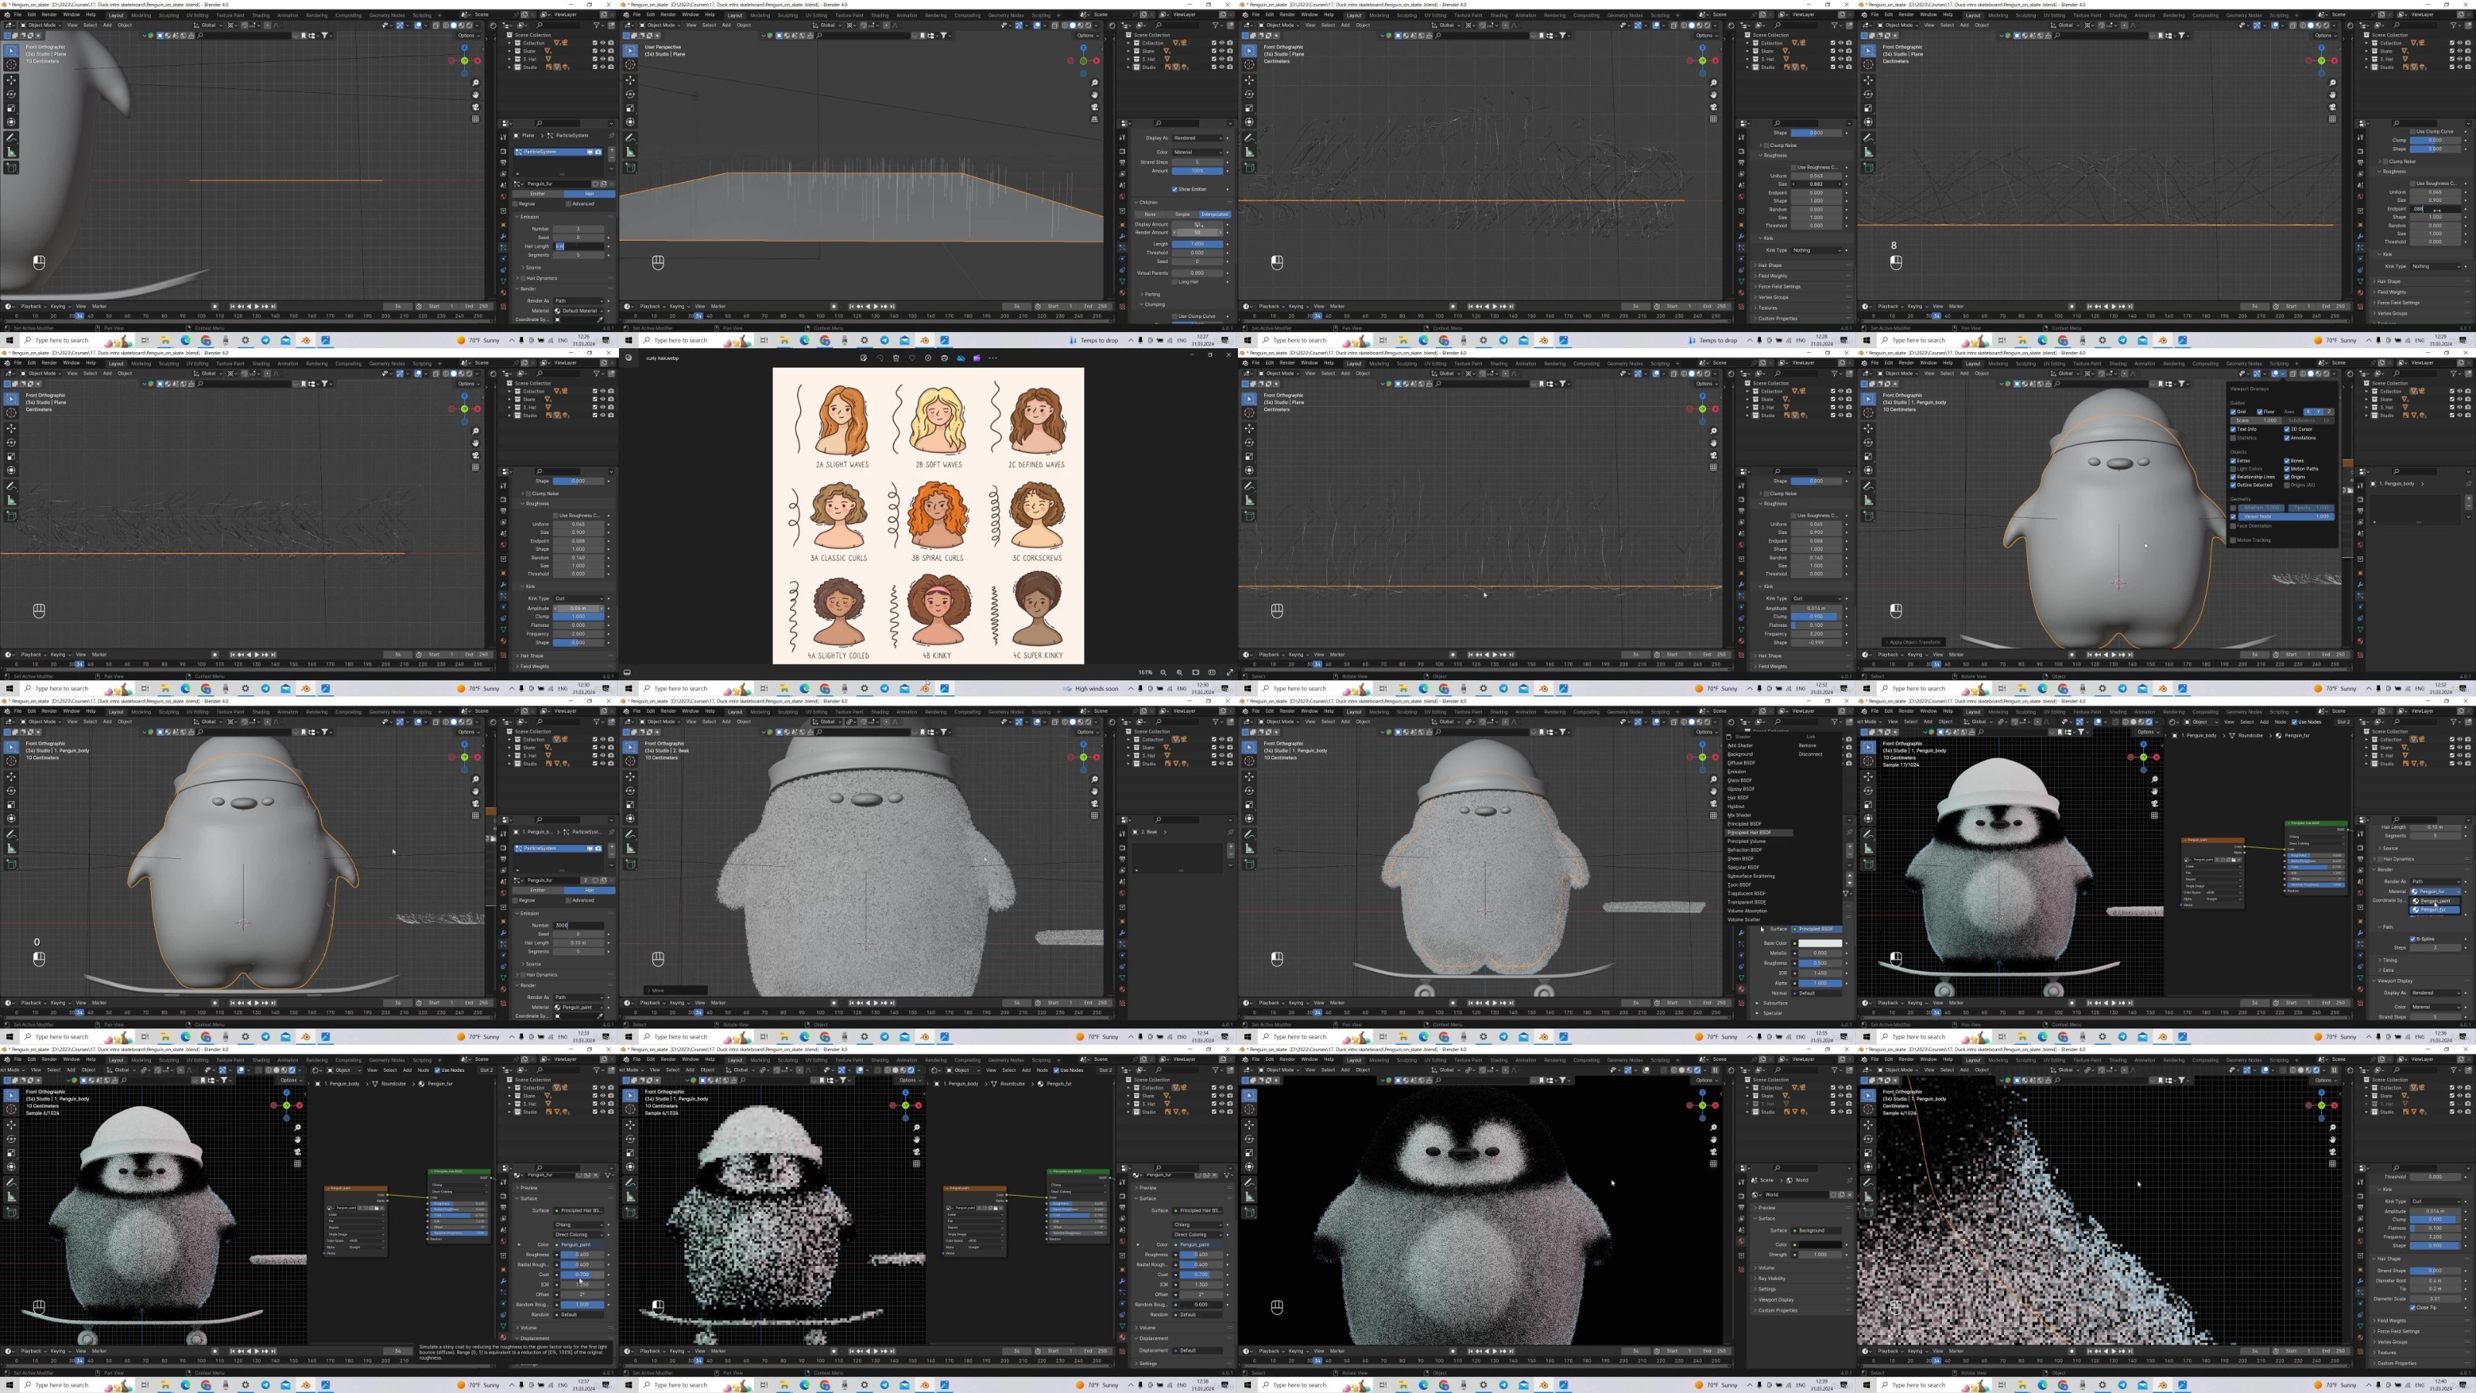Click Remove in the shader Link column

tap(1807, 746)
